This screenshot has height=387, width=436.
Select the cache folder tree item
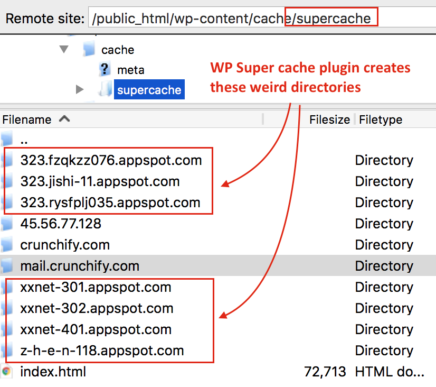point(118,50)
